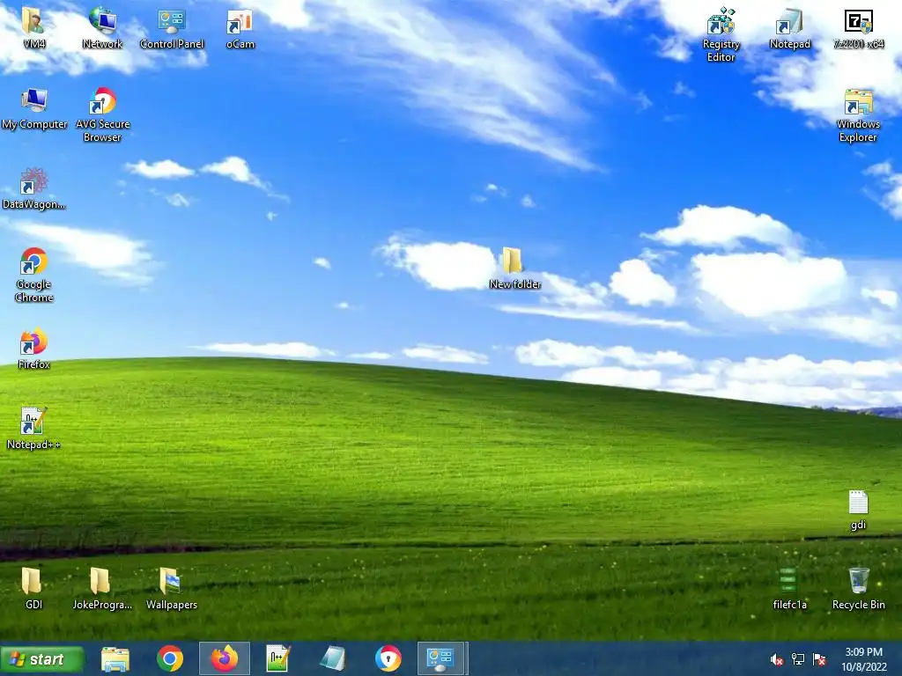The width and height of the screenshot is (902, 676).
Task: Open the Start menu
Action: 42,658
